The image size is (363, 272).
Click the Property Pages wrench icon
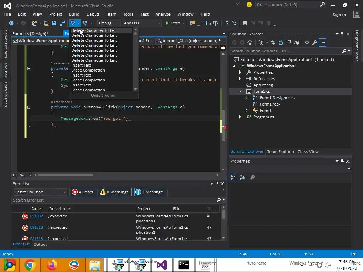coord(252,177)
